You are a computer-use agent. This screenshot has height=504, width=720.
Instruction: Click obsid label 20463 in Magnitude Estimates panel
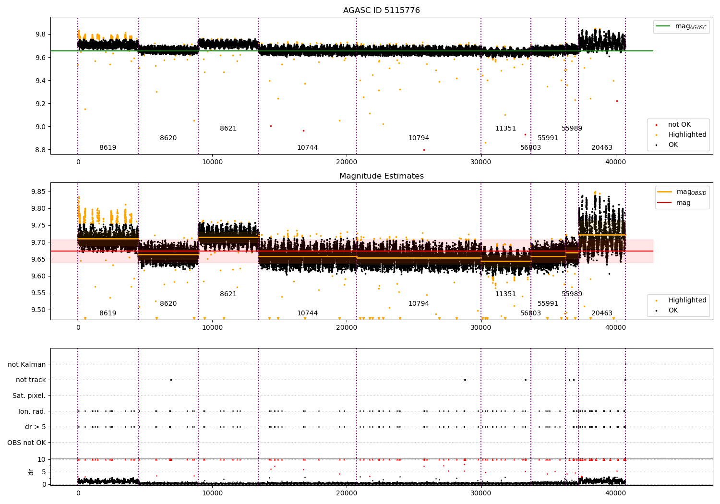pos(602,313)
